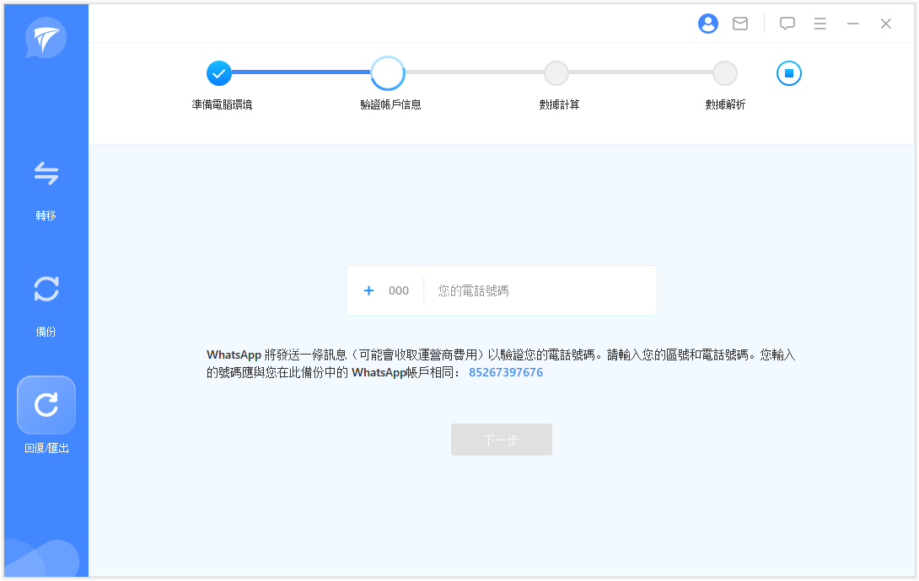Click the 驗證帳戶信息 step label
Screen dimensions: 919x581
tap(391, 104)
